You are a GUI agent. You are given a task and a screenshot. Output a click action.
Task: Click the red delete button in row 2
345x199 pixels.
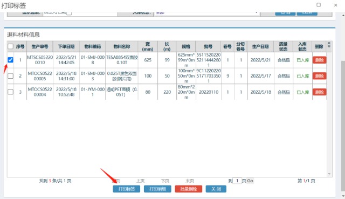point(319,76)
